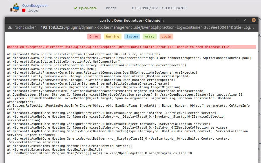This screenshot has width=261, height=163.
Task: Click the port mapping arrow icon
Action: [x=161, y=8]
